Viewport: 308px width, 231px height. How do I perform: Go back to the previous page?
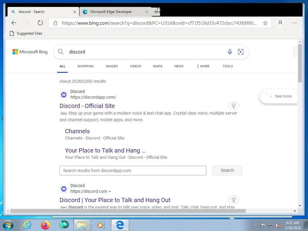pos(14,23)
